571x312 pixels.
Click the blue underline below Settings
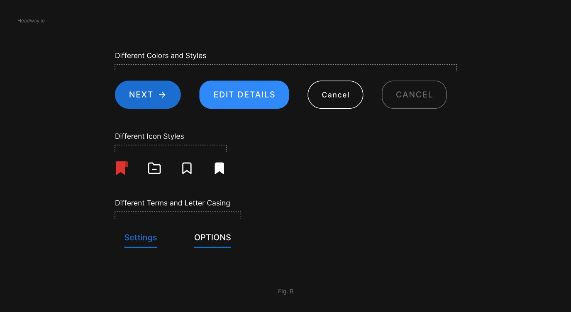tap(140, 247)
